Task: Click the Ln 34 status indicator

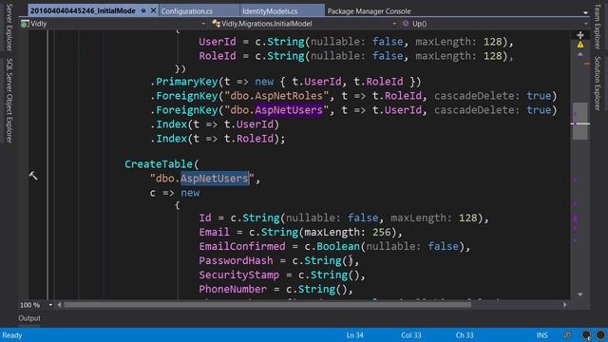Action: pos(354,335)
